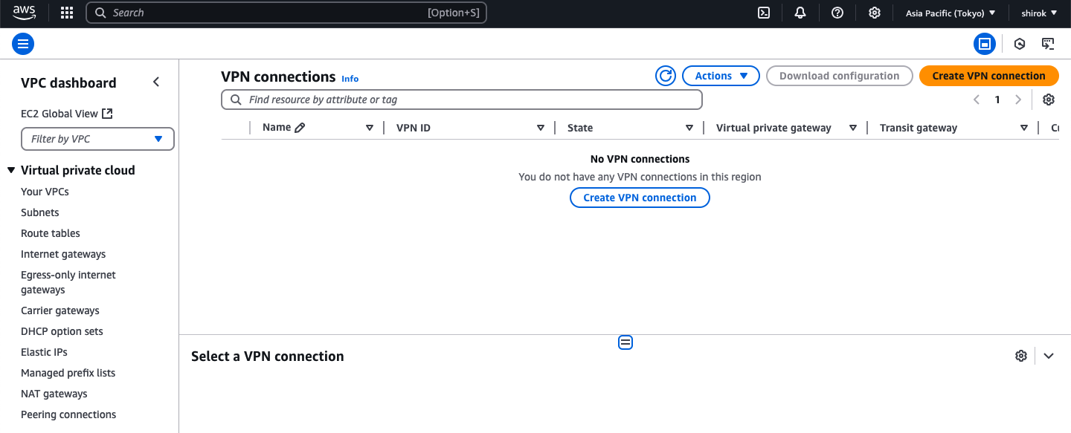Click the Download configuration button
The height and width of the screenshot is (433, 1071).
tap(840, 76)
